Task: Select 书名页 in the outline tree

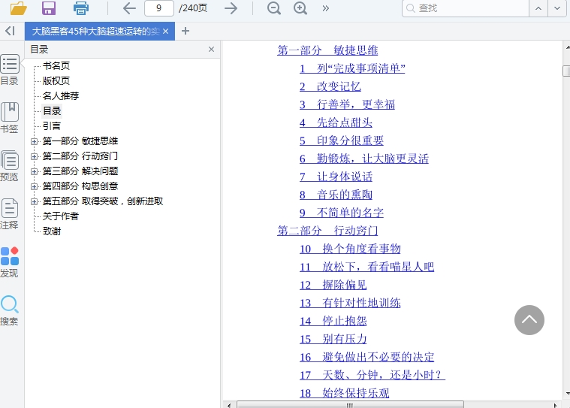Action: click(56, 66)
